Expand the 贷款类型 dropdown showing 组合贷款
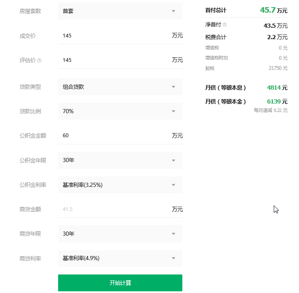The image size is (299, 293). 120,87
